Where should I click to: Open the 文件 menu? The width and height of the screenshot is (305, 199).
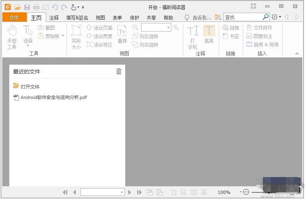[14, 18]
